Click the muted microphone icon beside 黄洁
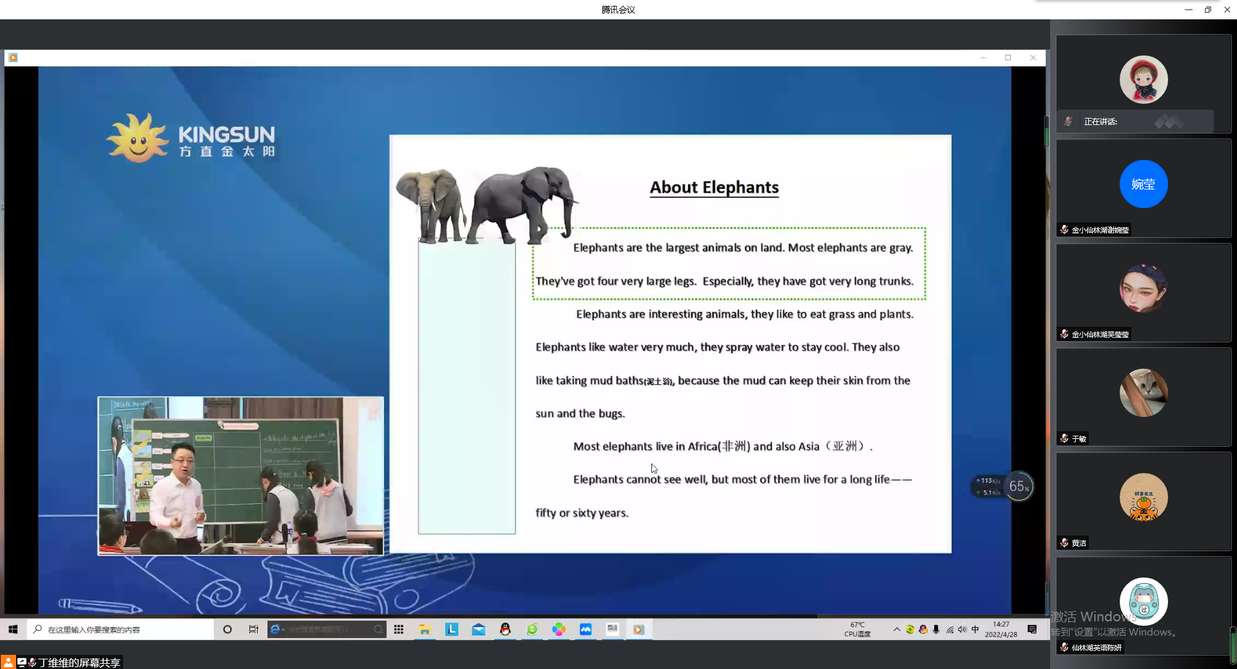This screenshot has width=1237, height=669. [x=1064, y=543]
